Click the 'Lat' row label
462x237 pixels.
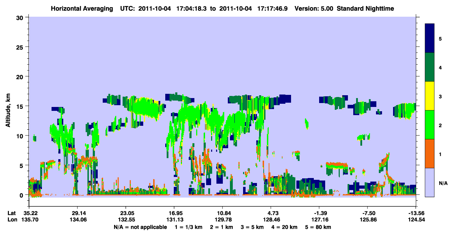[11, 213]
